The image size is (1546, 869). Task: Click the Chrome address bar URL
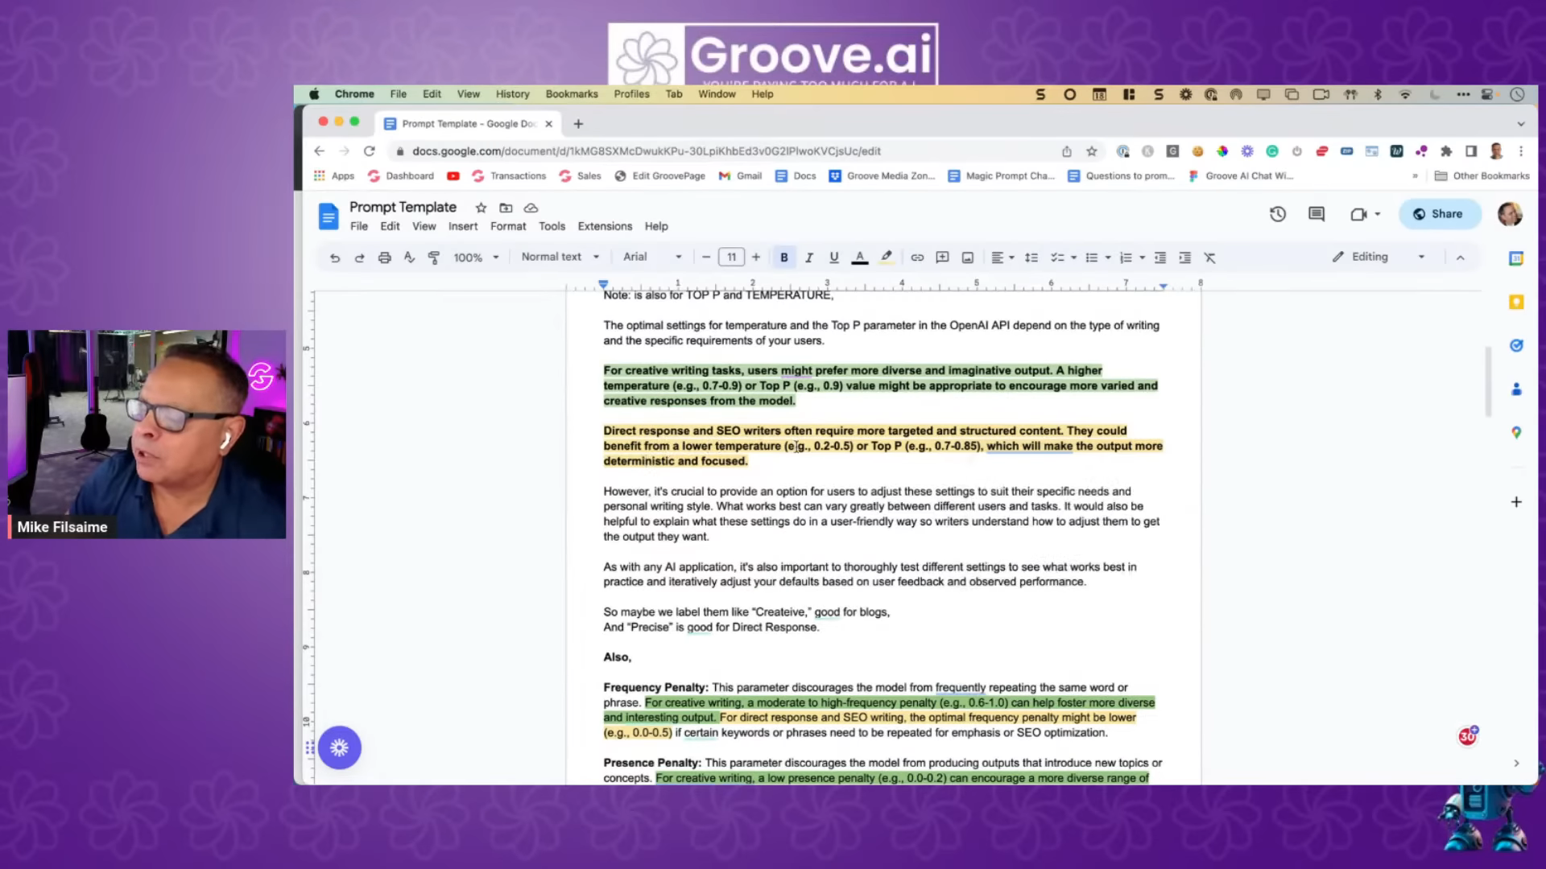646,151
